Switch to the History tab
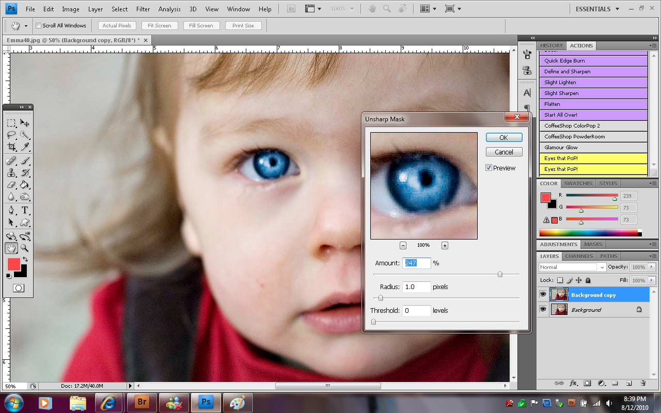The width and height of the screenshot is (661, 413). [x=552, y=45]
